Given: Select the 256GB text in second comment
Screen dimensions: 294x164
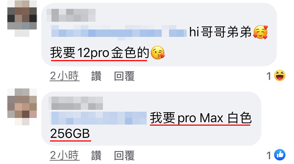Looking at the screenshot, I should 70,133.
